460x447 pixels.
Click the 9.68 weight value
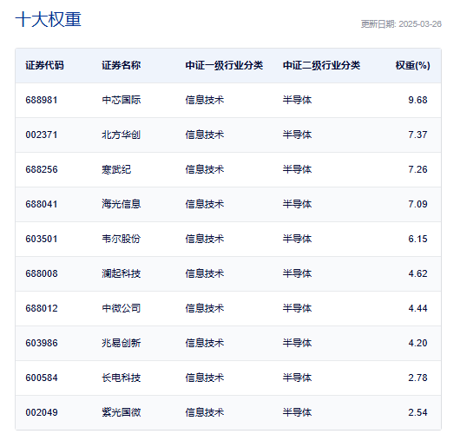point(417,100)
